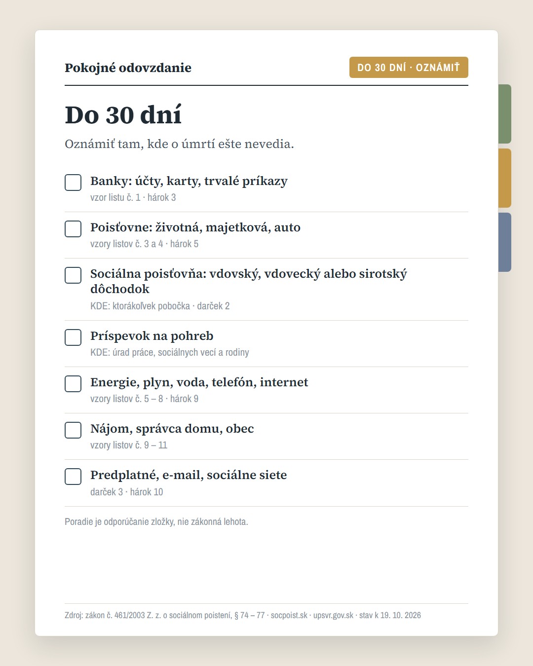Click the 'darček 3 · hárok 10' note
This screenshot has width=533, height=666.
pyautogui.click(x=126, y=492)
